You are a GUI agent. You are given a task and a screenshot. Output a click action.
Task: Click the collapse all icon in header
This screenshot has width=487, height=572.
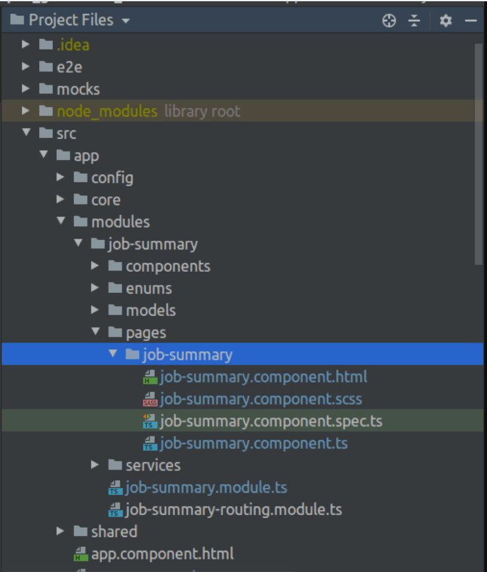click(x=414, y=21)
